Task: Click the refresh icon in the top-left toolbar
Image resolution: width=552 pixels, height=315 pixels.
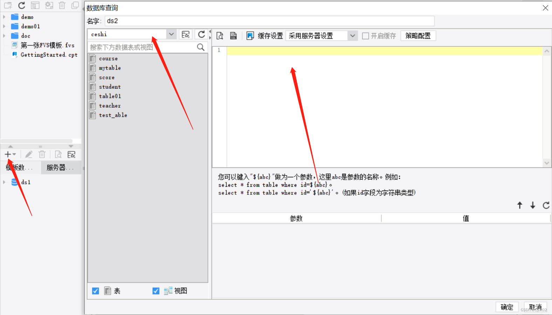Action: click(x=22, y=5)
